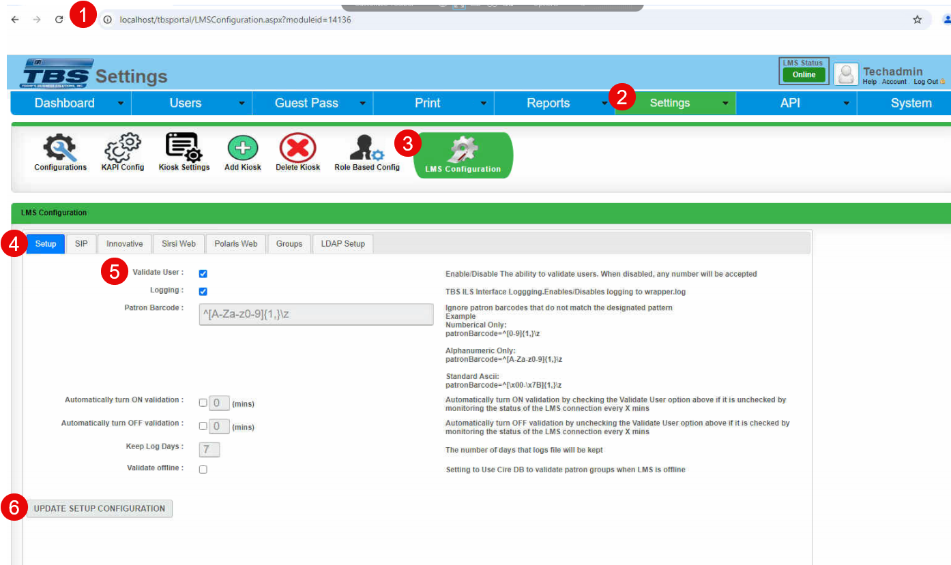Expand the Users menu dropdown arrow
951x565 pixels.
click(242, 104)
